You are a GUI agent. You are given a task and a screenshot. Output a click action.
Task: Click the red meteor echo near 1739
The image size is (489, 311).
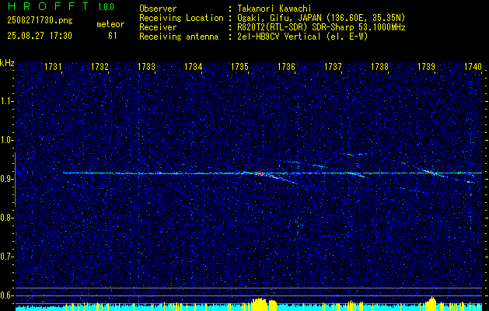click(x=431, y=172)
